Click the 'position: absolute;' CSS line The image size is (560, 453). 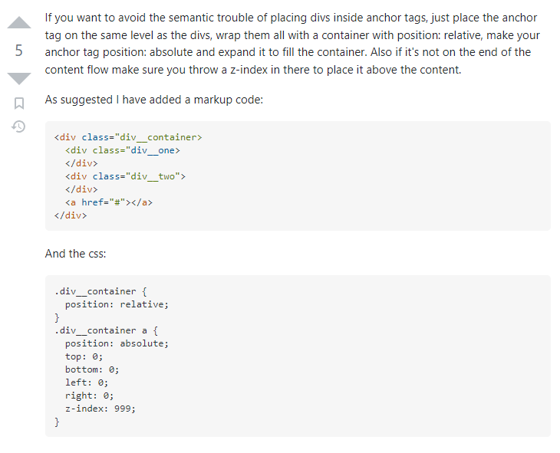point(117,343)
